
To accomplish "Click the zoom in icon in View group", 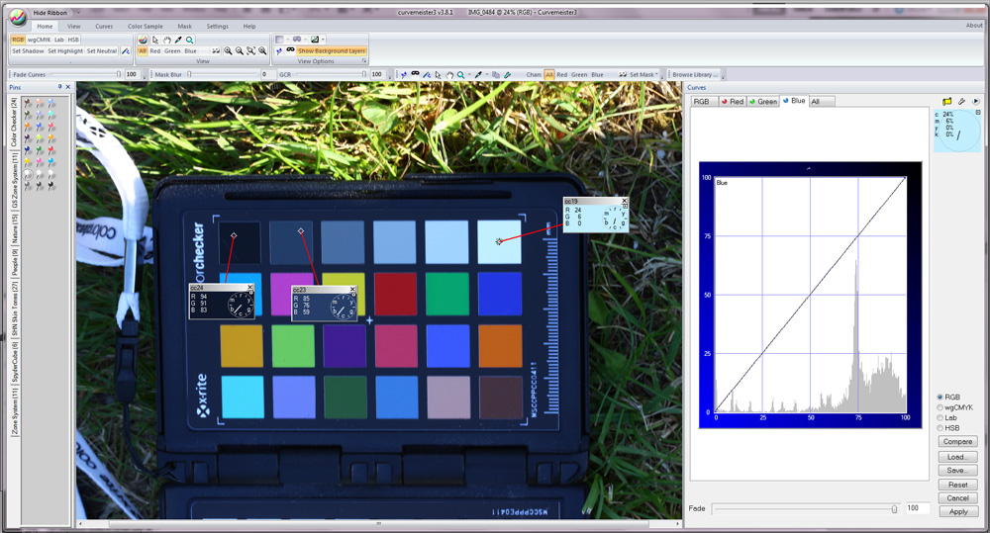I will pos(228,50).
